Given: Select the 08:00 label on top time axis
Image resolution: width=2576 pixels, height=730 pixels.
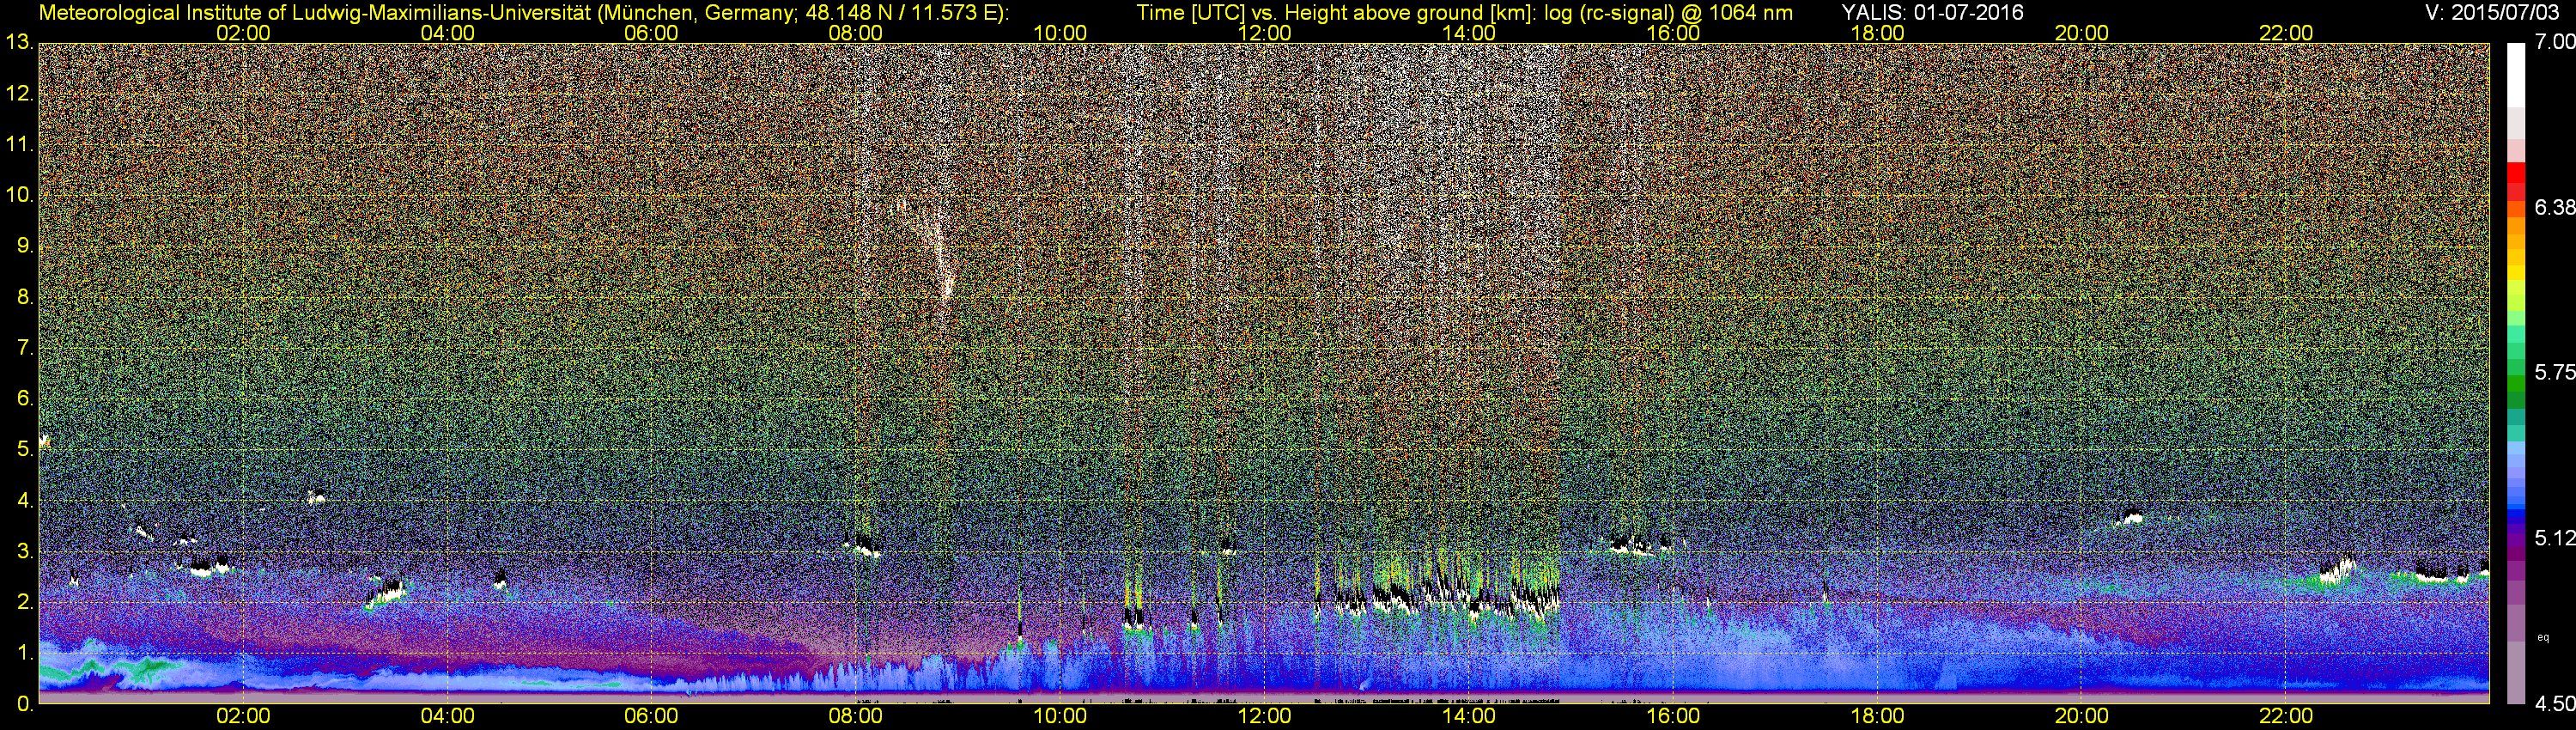Looking at the screenshot, I should coord(856,33).
